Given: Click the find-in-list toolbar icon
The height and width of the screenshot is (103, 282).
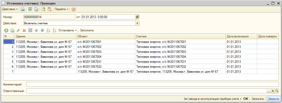Looking at the screenshot, I should point(23,9).
